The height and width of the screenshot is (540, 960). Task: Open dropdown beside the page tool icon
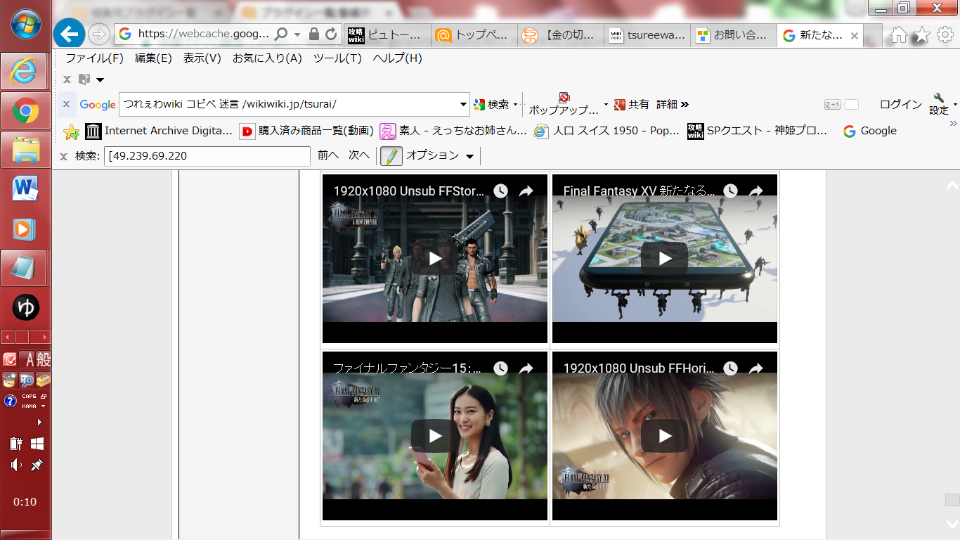point(100,79)
